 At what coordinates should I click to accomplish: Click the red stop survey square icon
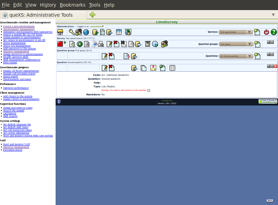point(60,44)
